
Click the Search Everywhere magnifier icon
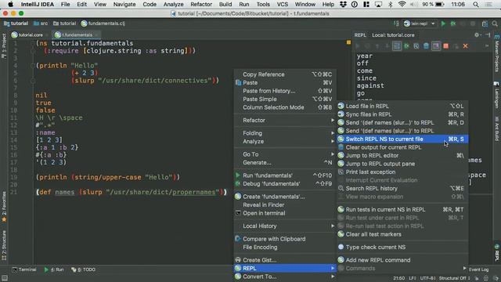tap(495, 23)
